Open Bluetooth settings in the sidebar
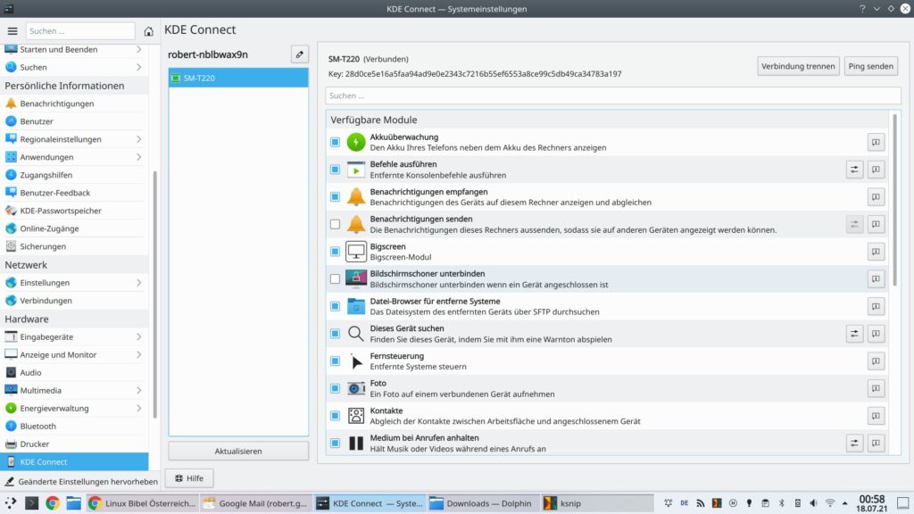 (x=74, y=427)
